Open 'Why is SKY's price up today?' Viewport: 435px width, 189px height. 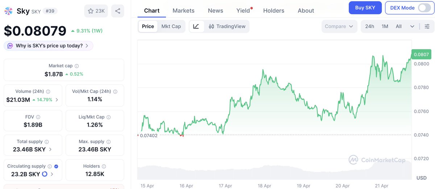(49, 46)
